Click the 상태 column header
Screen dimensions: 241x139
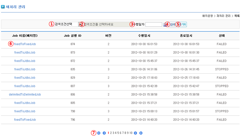pyautogui.click(x=222, y=36)
